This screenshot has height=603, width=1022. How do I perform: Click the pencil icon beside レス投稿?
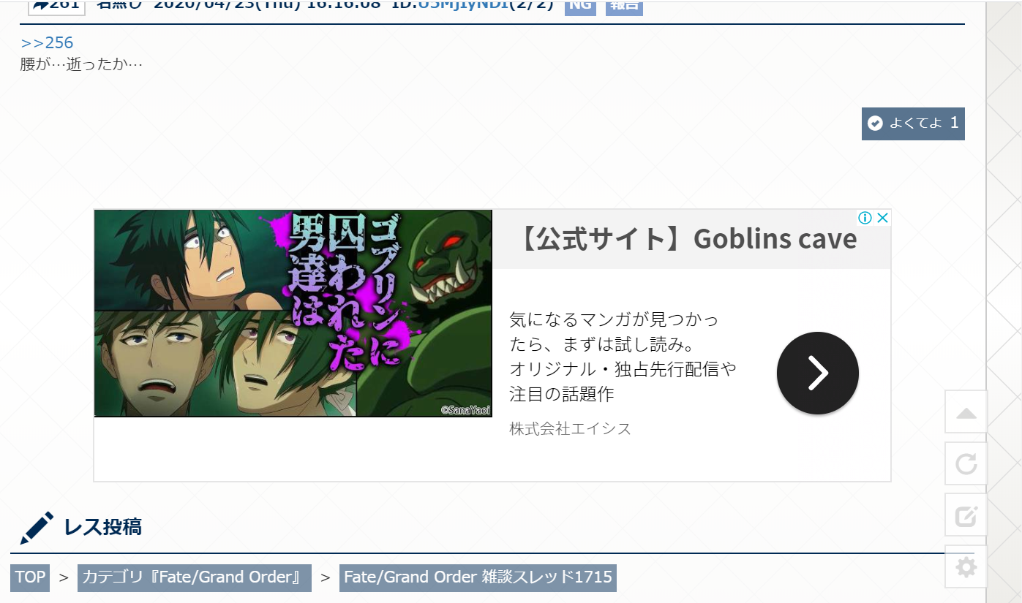37,528
